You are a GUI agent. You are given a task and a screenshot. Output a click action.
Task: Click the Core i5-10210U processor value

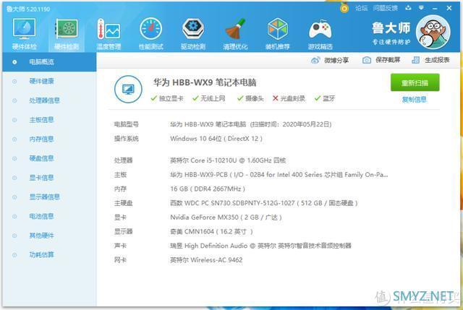click(228, 160)
